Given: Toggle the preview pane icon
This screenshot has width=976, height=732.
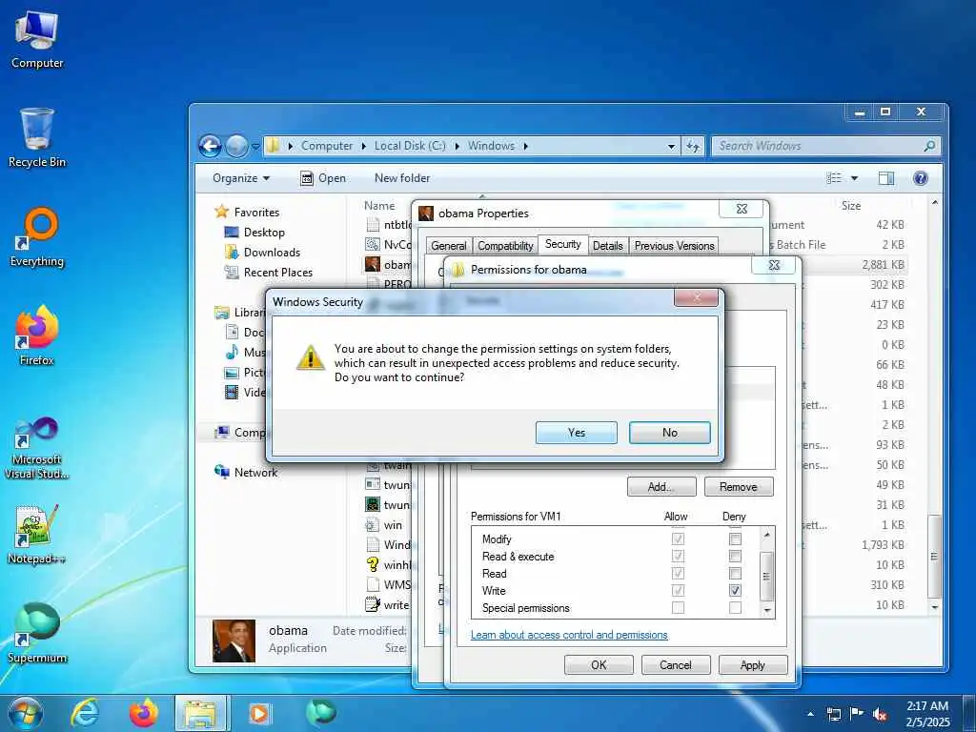Looking at the screenshot, I should click(x=885, y=178).
